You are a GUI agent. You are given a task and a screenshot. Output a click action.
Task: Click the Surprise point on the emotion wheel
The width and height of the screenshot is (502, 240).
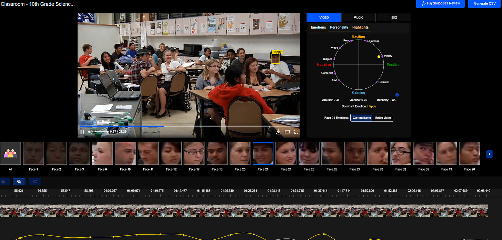click(x=367, y=41)
